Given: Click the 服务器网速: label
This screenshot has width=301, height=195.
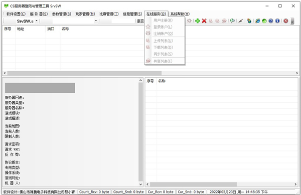Looking at the screenshot, I should click(x=15, y=98).
